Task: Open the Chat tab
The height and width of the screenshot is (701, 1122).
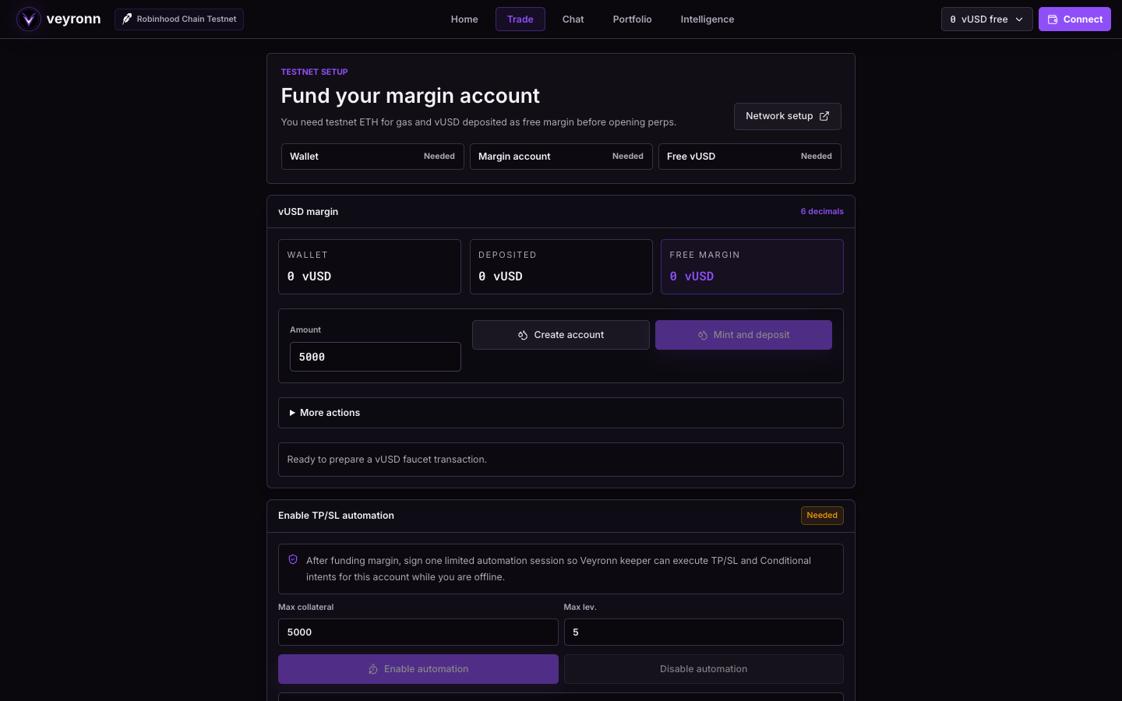Action: tap(573, 19)
